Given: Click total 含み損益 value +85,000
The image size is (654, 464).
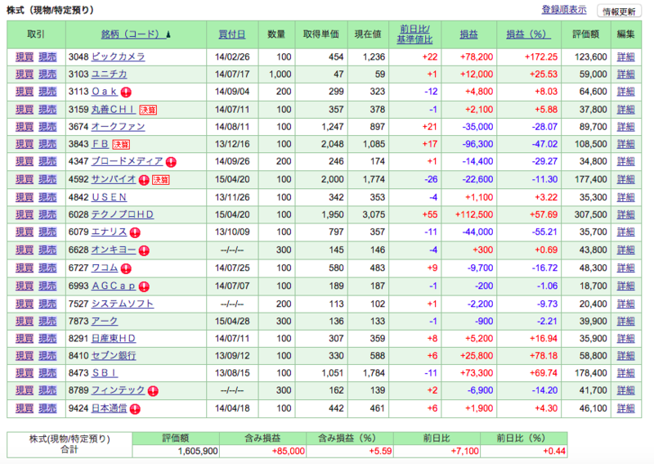Looking at the screenshot, I should [x=288, y=452].
